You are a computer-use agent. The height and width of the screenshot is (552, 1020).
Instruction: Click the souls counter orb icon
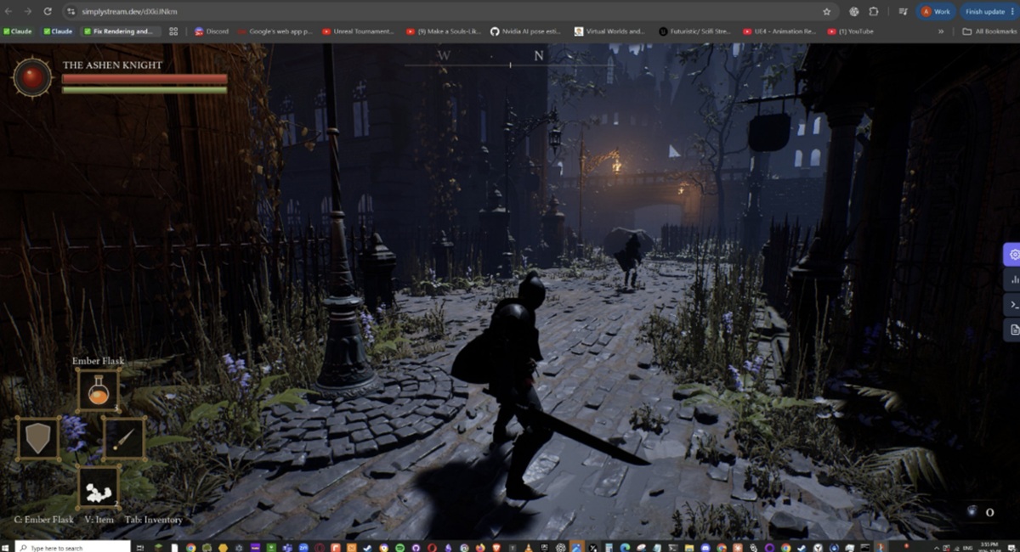[x=972, y=511]
